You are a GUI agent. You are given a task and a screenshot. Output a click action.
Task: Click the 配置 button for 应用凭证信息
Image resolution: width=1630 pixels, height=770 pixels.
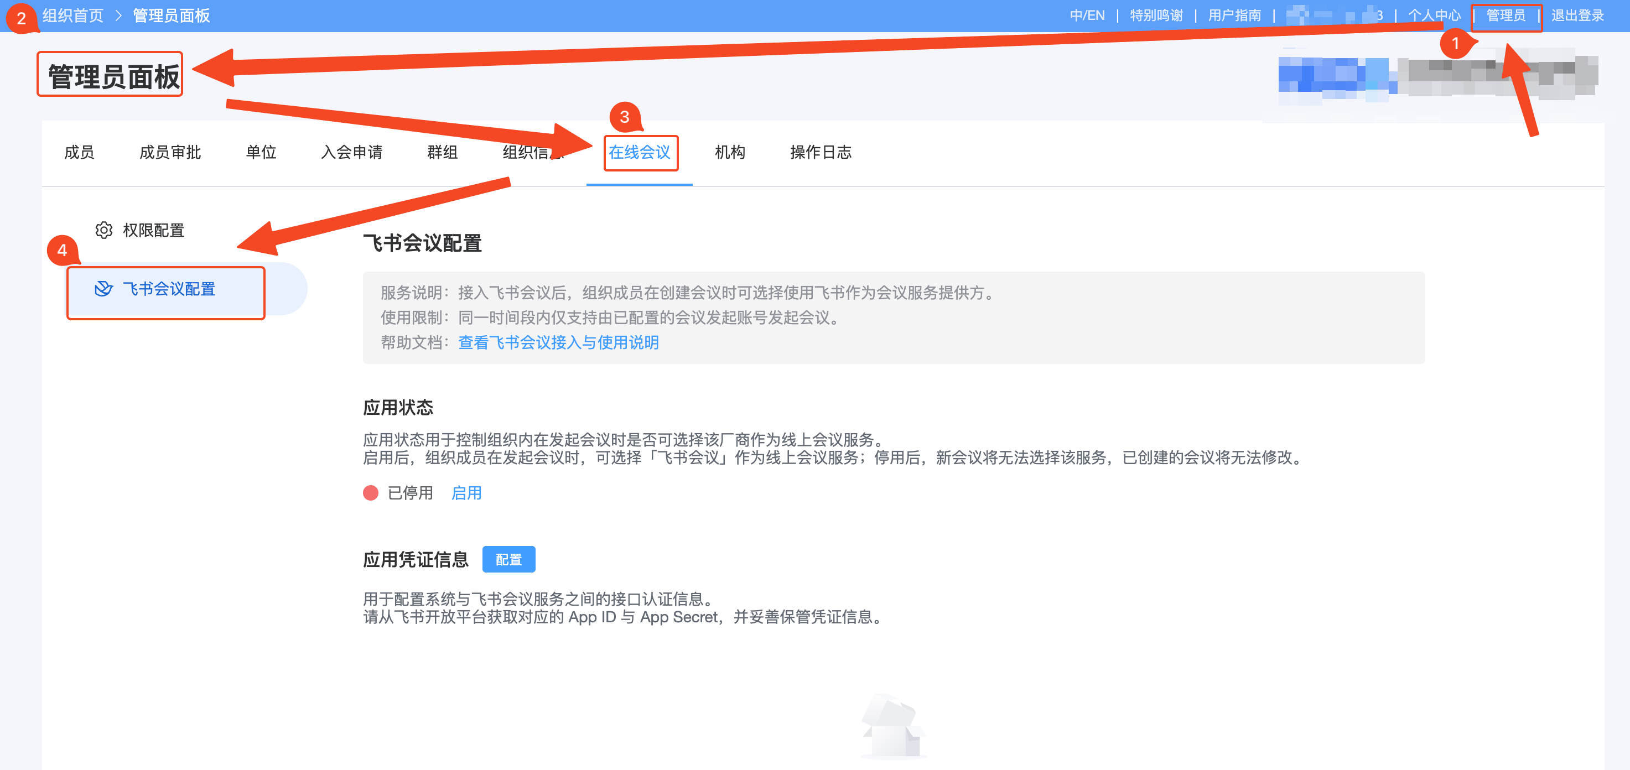pos(508,559)
